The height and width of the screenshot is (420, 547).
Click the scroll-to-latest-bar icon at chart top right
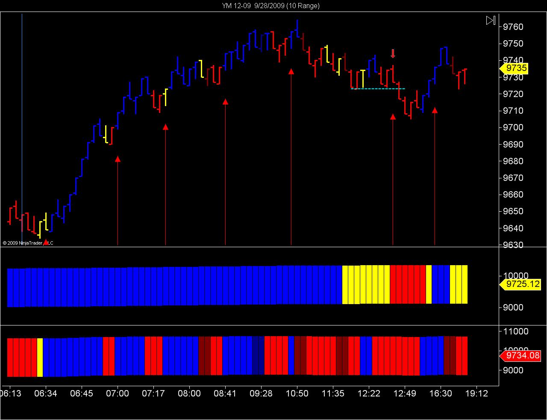point(491,20)
